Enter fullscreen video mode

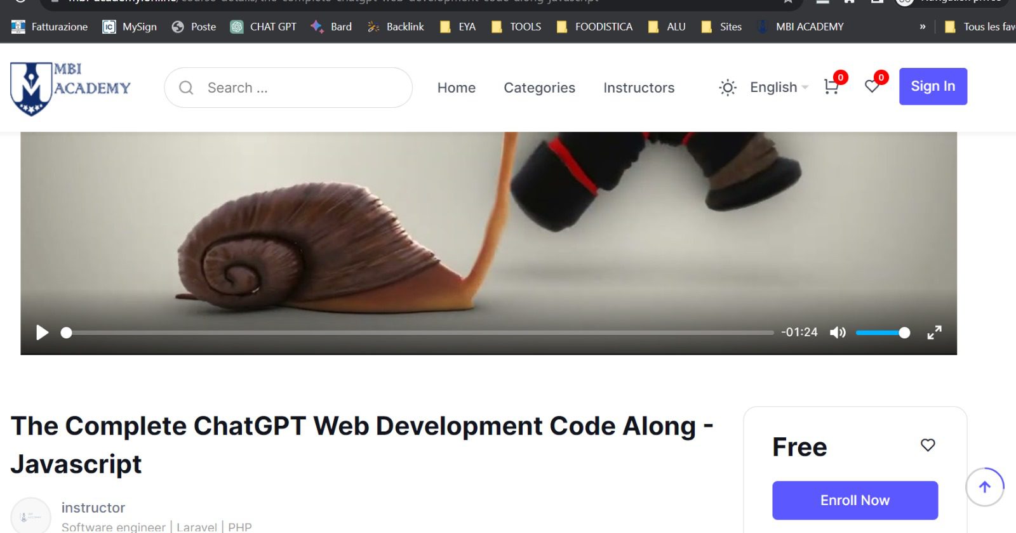coord(934,332)
